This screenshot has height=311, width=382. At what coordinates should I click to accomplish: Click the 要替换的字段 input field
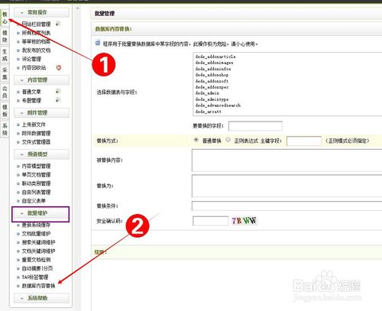[x=255, y=126]
